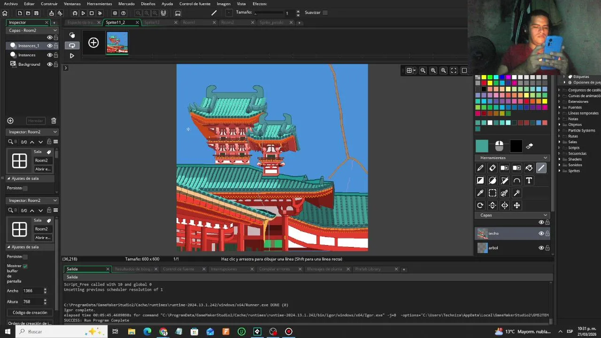Hide the techo image layer
This screenshot has width=601, height=338.
[x=541, y=233]
